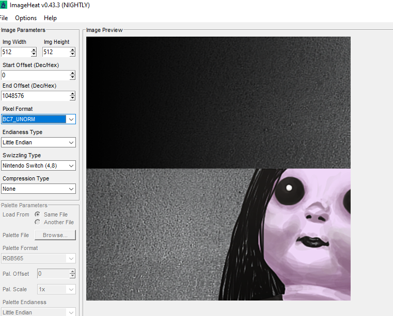Decrease Img Width with down arrow
The width and height of the screenshot is (393, 316).
pyautogui.click(x=34, y=54)
